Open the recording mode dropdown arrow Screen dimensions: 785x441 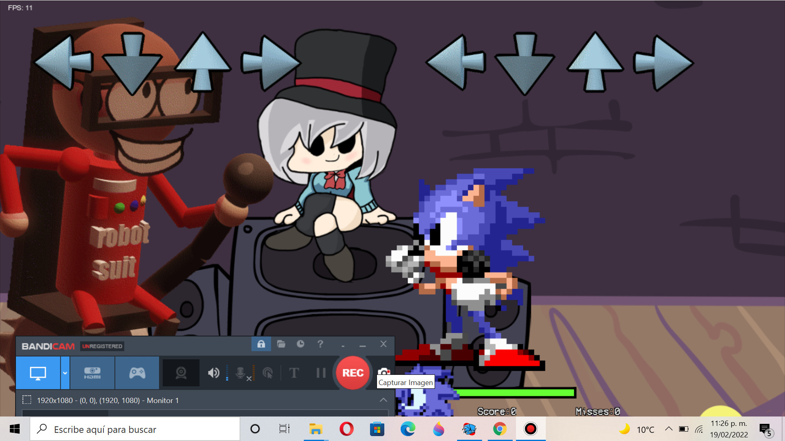pos(65,373)
